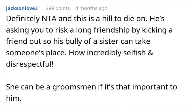
Task: Open the 4 months ago timestamp link
Action: pos(91,8)
